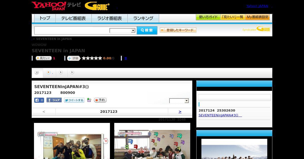This screenshot has height=159, width=304.
Task: Open the Facebook like count button
Action: coord(39,100)
